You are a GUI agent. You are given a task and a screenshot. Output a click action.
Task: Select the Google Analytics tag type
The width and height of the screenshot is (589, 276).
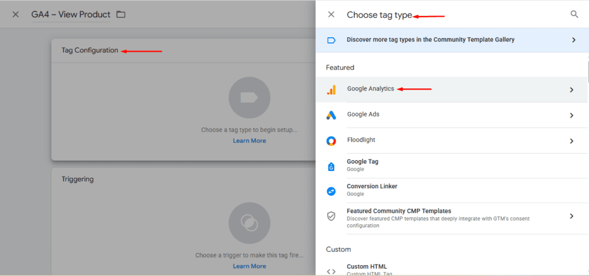pyautogui.click(x=451, y=90)
